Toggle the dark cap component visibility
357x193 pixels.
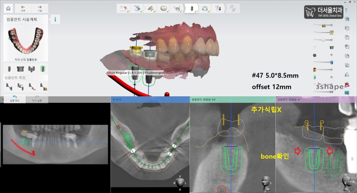click(x=314, y=55)
